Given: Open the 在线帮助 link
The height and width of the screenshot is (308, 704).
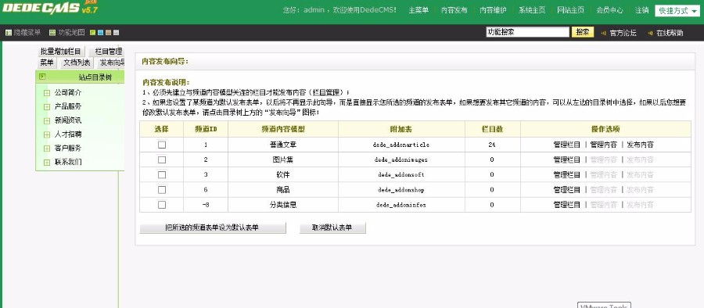Looking at the screenshot, I should (x=670, y=33).
